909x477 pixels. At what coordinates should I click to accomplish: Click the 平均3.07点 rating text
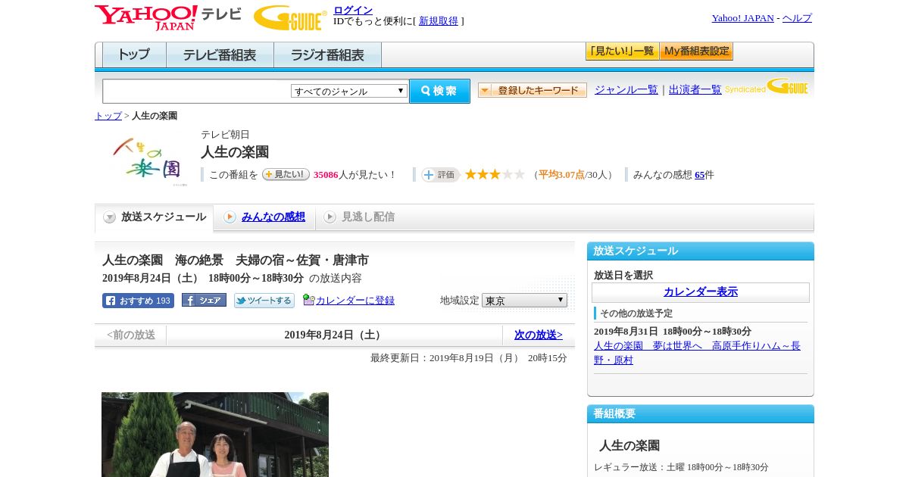pos(561,175)
